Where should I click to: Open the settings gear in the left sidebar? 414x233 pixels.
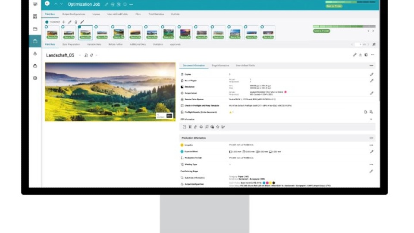click(x=35, y=78)
